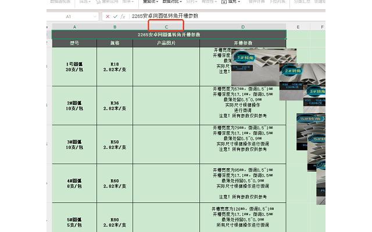
Task: Click the 型号 header cell
Action: click(74, 43)
